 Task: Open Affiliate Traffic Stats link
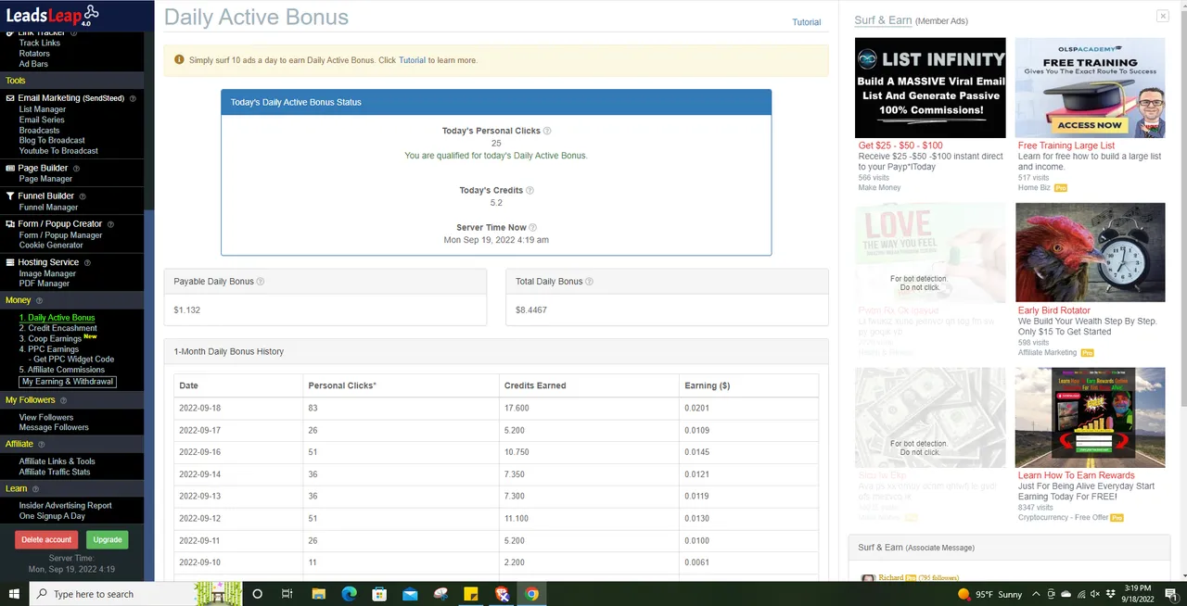click(x=55, y=472)
